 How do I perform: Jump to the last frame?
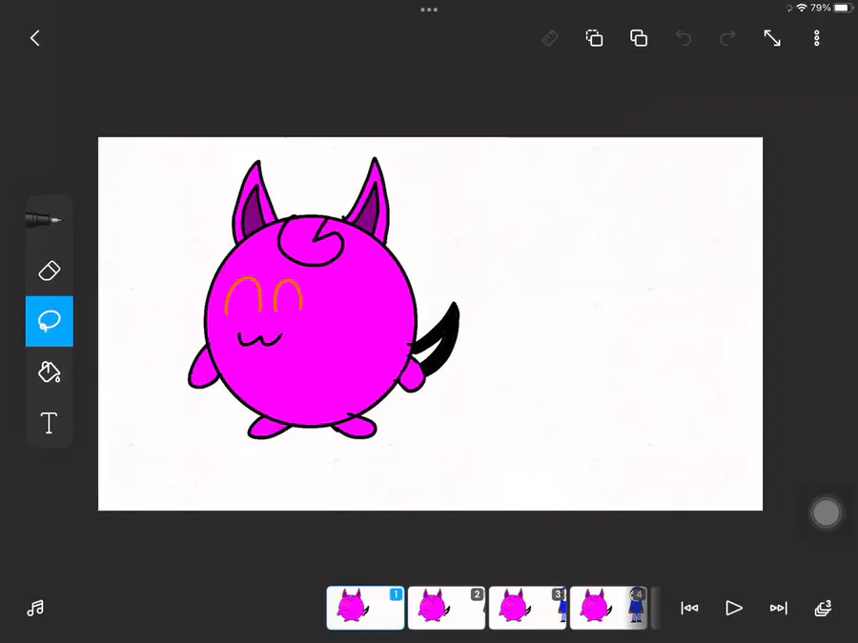click(x=778, y=608)
